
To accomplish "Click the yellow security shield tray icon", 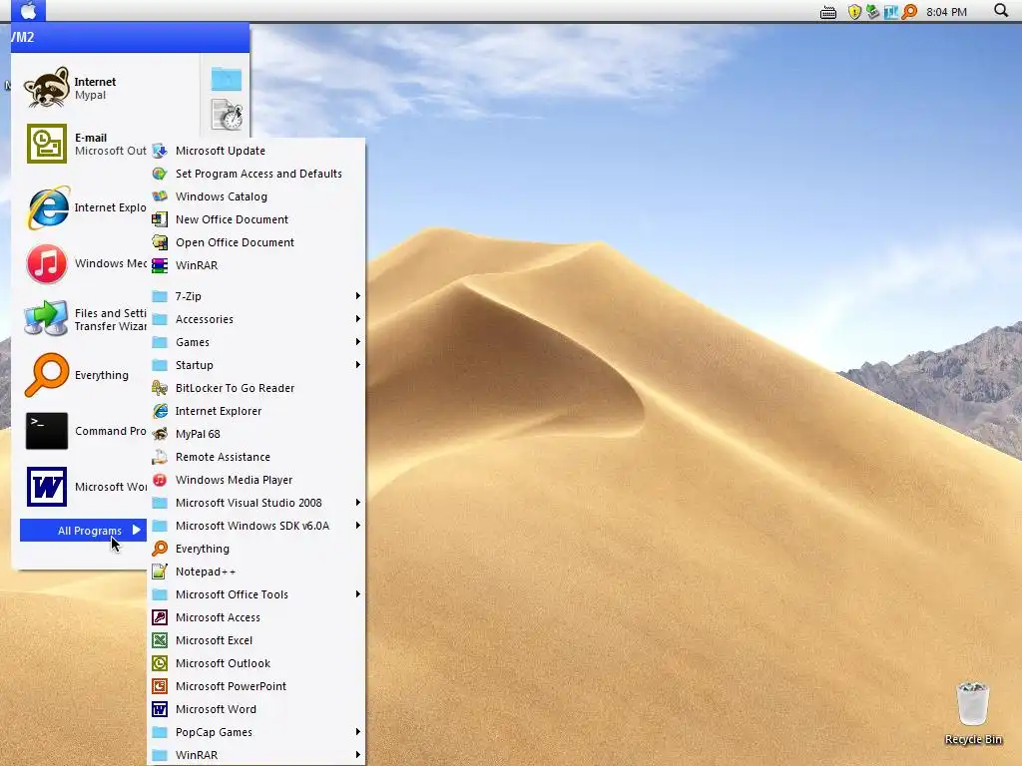I will pyautogui.click(x=854, y=12).
